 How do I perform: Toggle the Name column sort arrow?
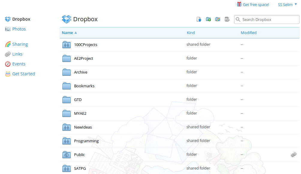click(76, 33)
